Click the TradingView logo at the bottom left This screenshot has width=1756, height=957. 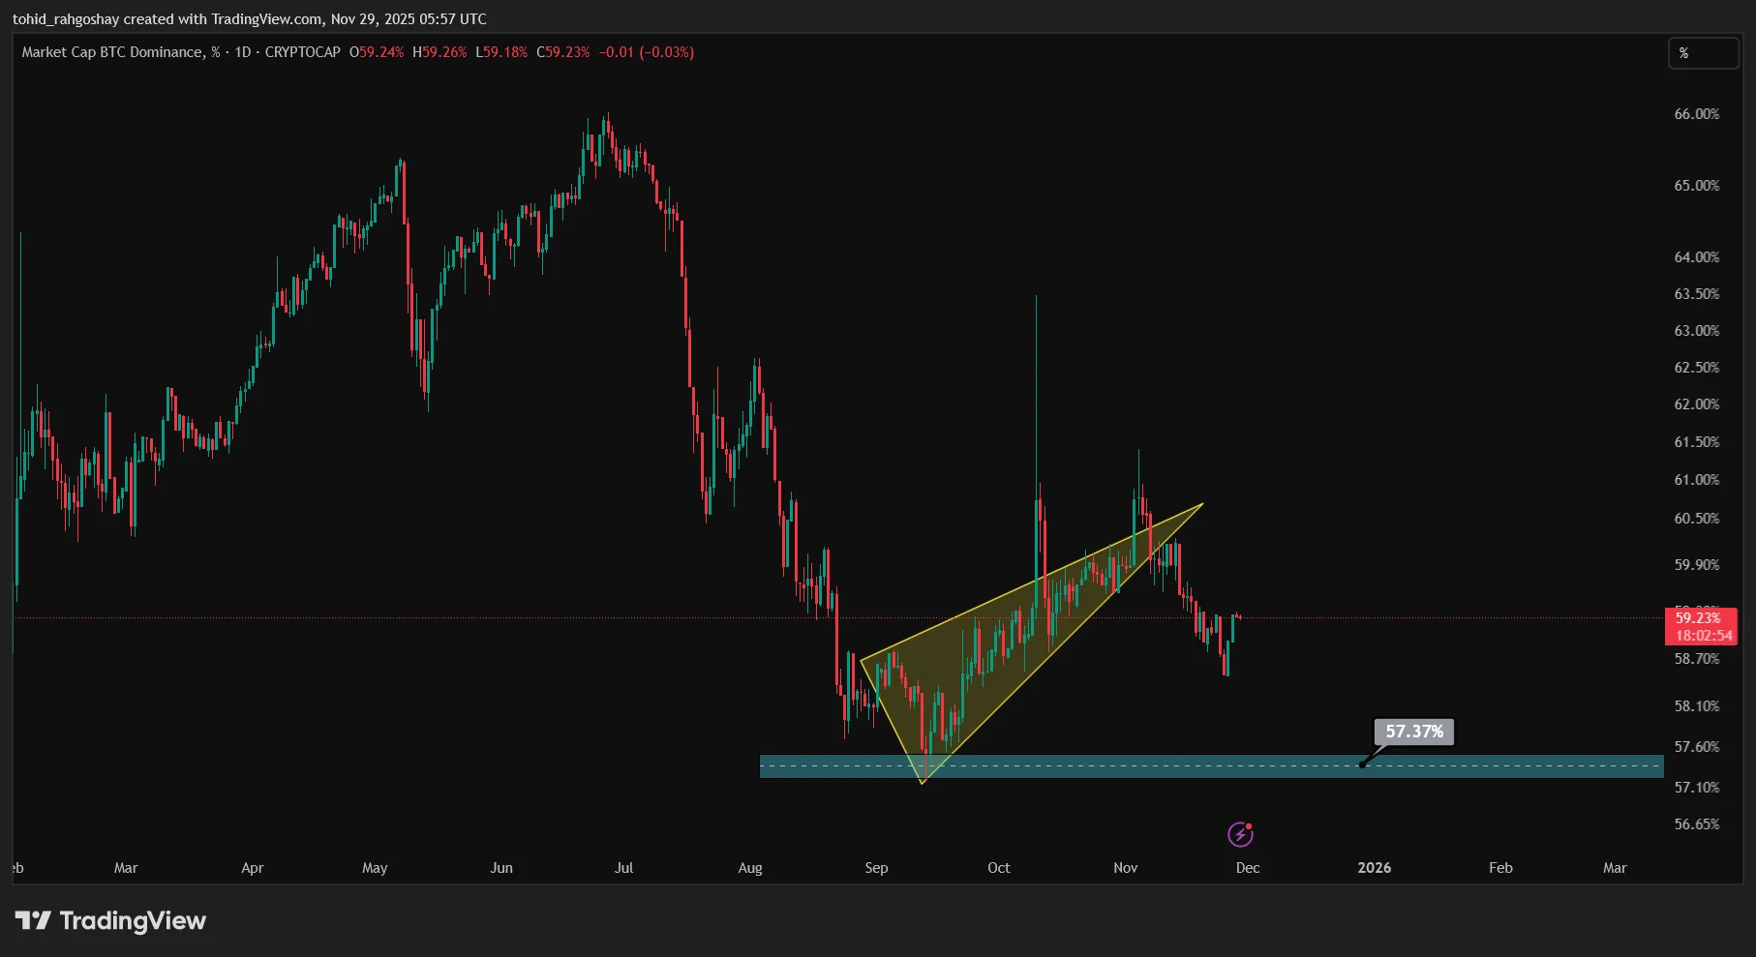pos(111,920)
